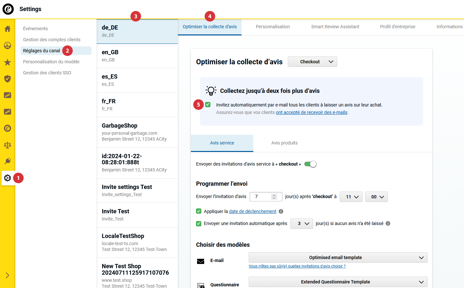Expand the Optimised email template dropdown
Screen dimensions: 464x288
click(x=338, y=257)
